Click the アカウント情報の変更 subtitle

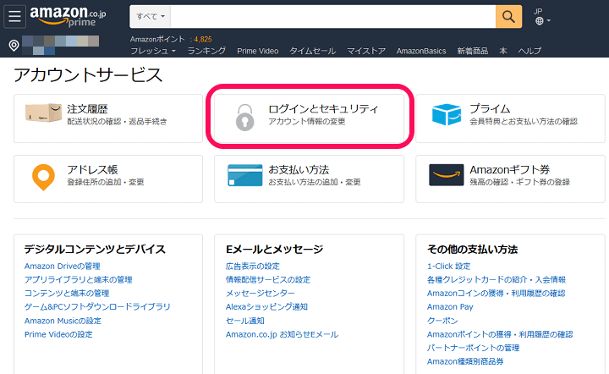click(307, 122)
